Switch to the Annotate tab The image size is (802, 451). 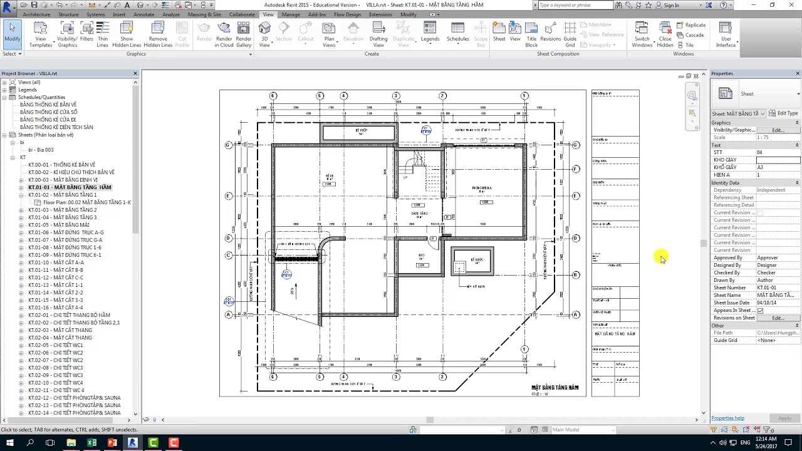[143, 14]
